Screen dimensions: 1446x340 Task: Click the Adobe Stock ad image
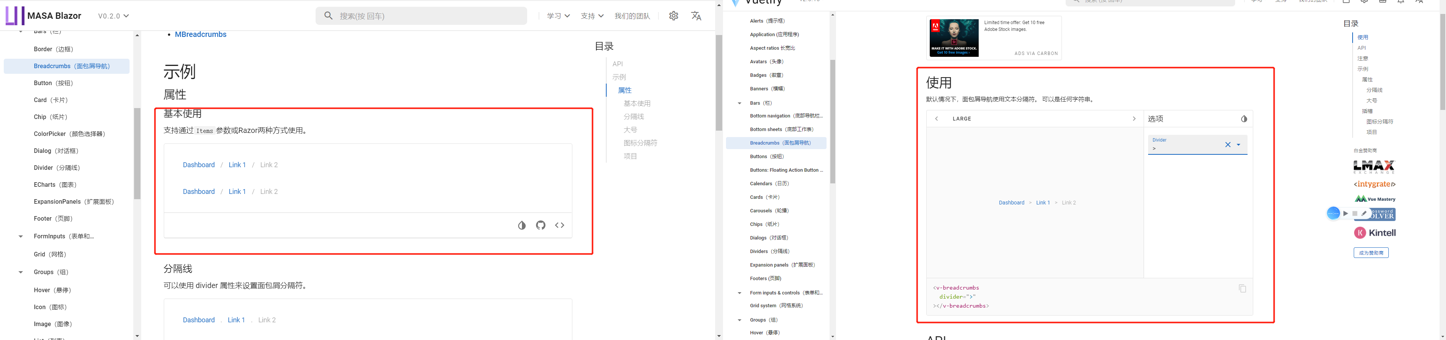[954, 38]
